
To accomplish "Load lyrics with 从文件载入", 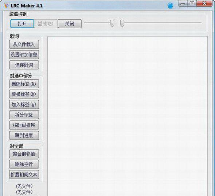I will point(24,44).
